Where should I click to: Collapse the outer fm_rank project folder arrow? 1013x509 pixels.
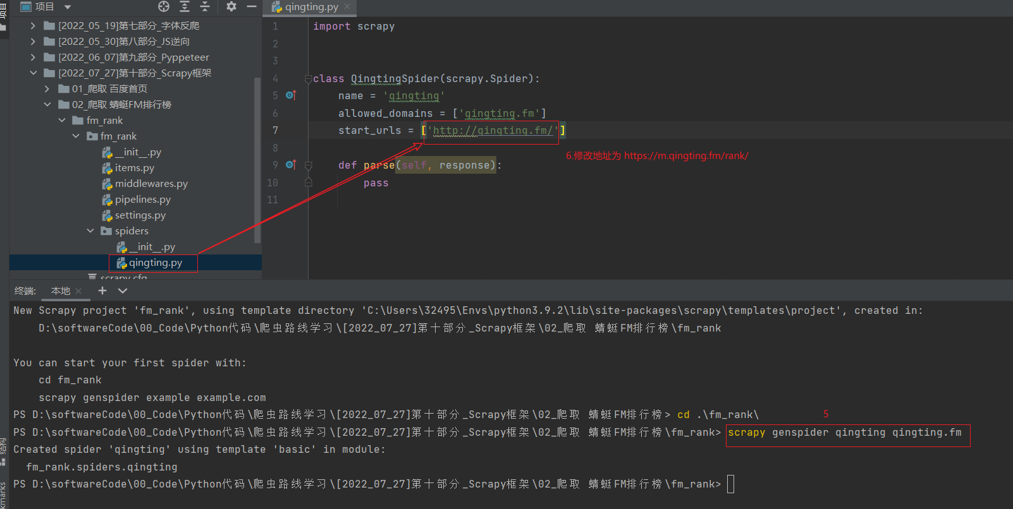[62, 121]
